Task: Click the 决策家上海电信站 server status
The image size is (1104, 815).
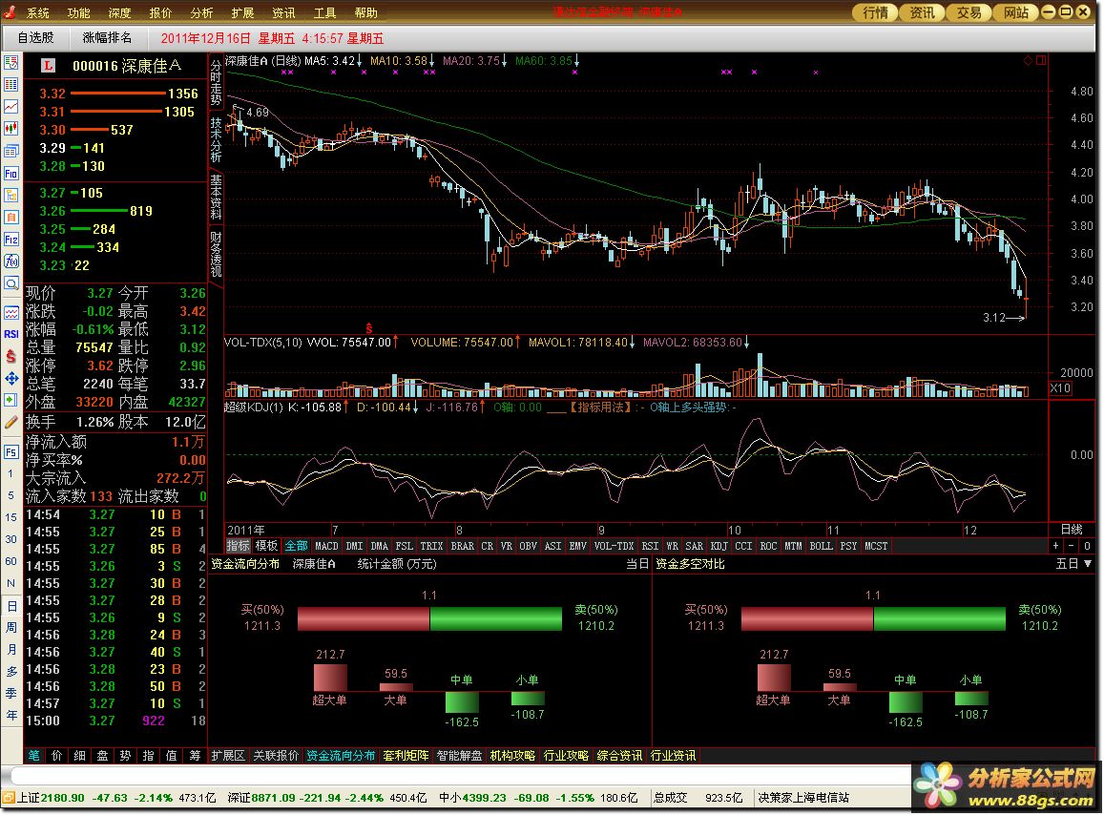Action: point(803,798)
